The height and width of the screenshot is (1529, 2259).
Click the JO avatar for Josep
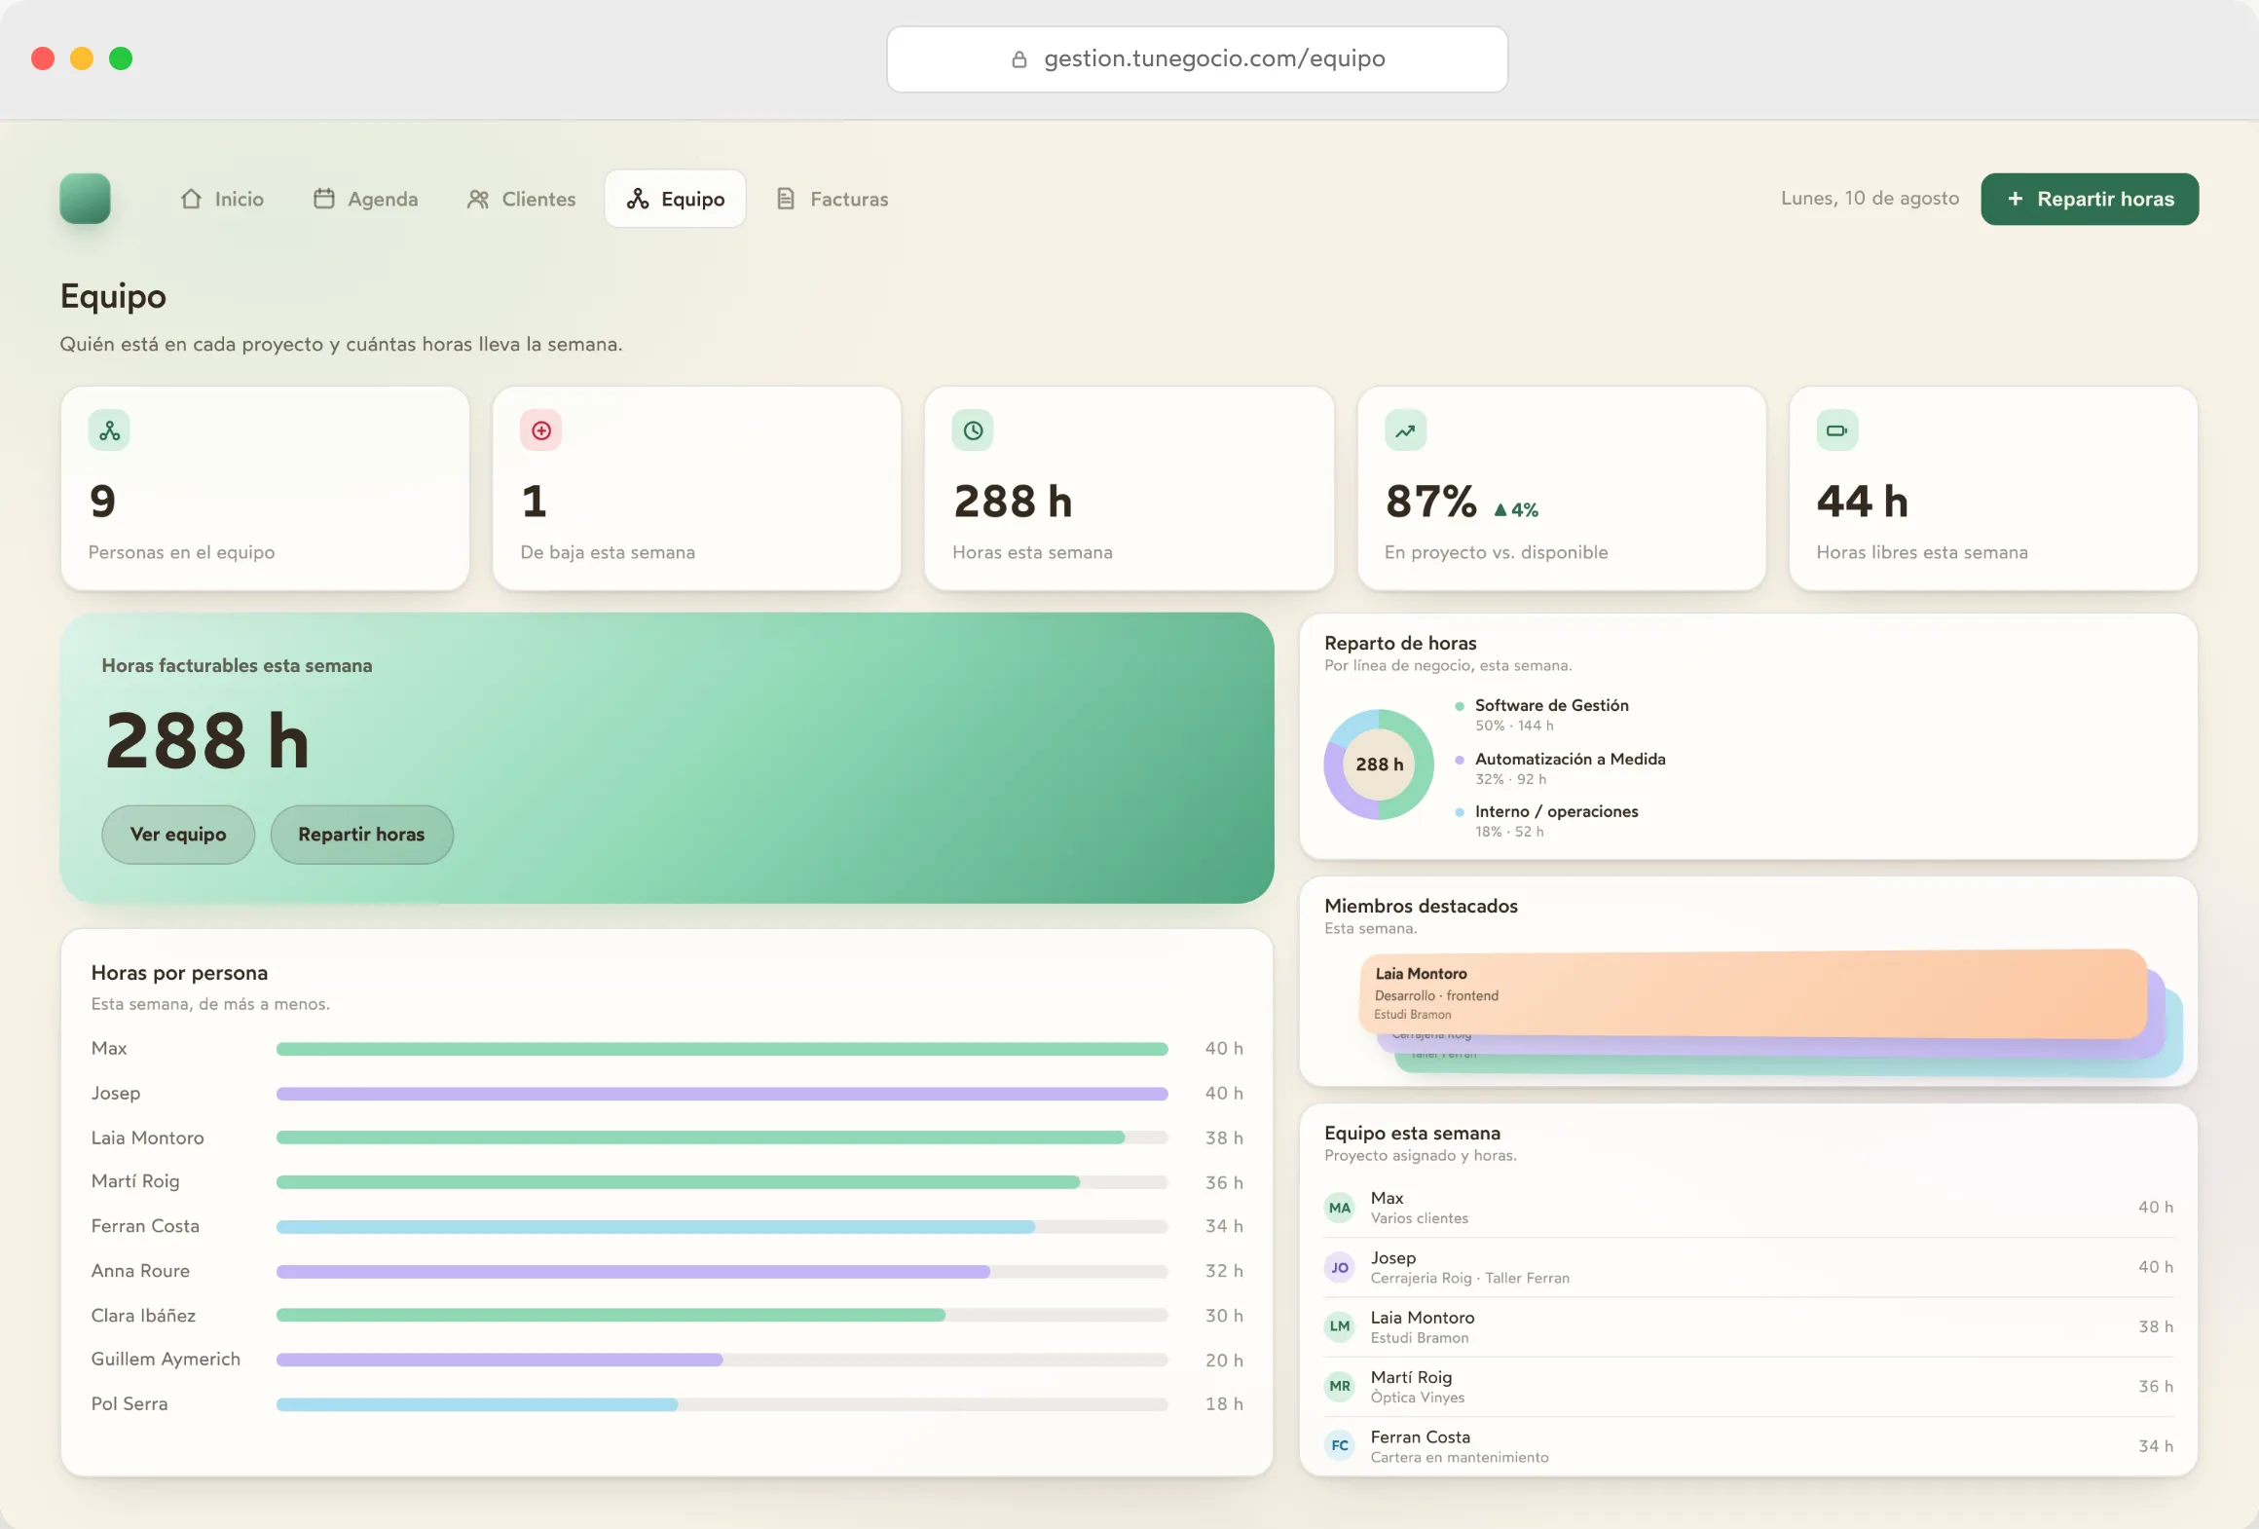[x=1340, y=1267]
